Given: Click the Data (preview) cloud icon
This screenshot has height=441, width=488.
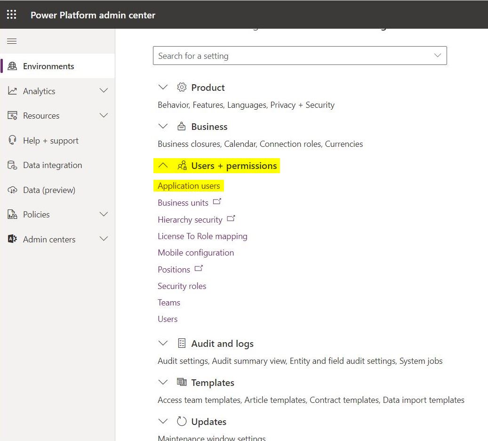Looking at the screenshot, I should click(x=12, y=190).
